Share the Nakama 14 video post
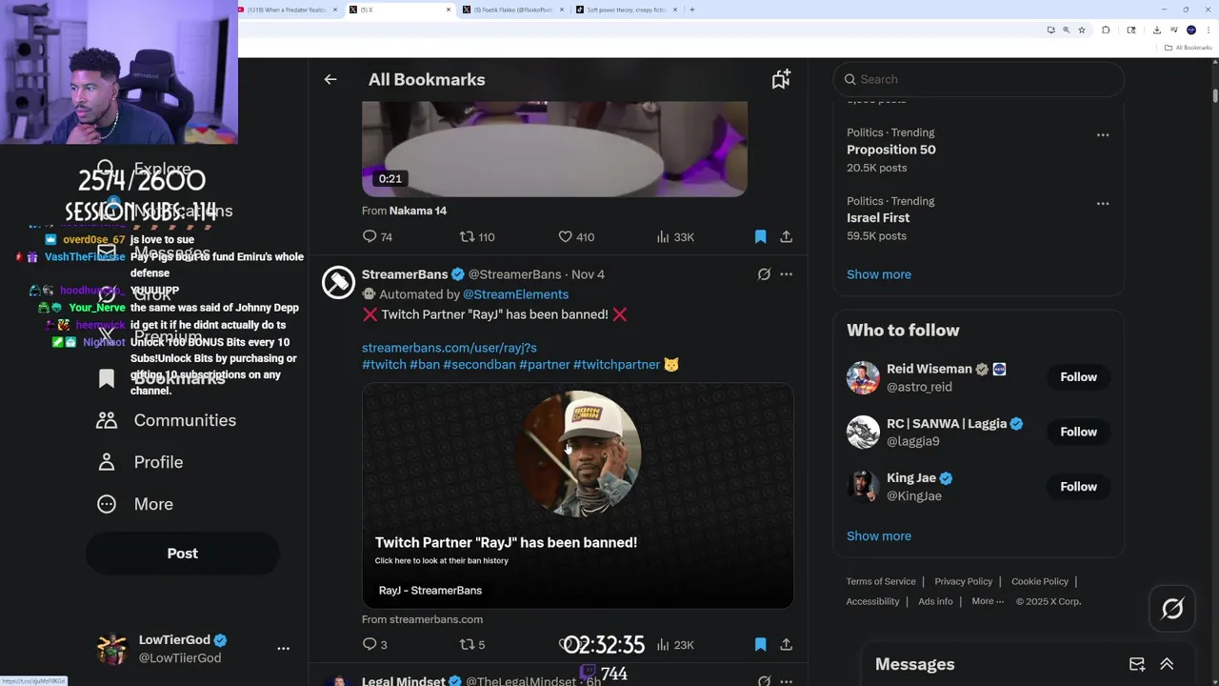Viewport: 1219px width, 686px height. pos(787,236)
